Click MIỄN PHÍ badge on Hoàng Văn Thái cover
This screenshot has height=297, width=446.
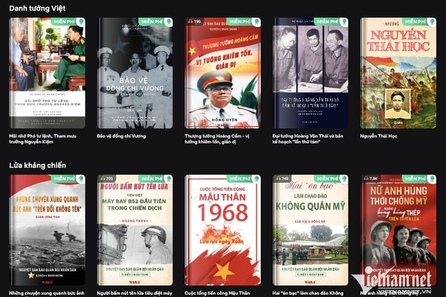pyautogui.click(x=331, y=22)
